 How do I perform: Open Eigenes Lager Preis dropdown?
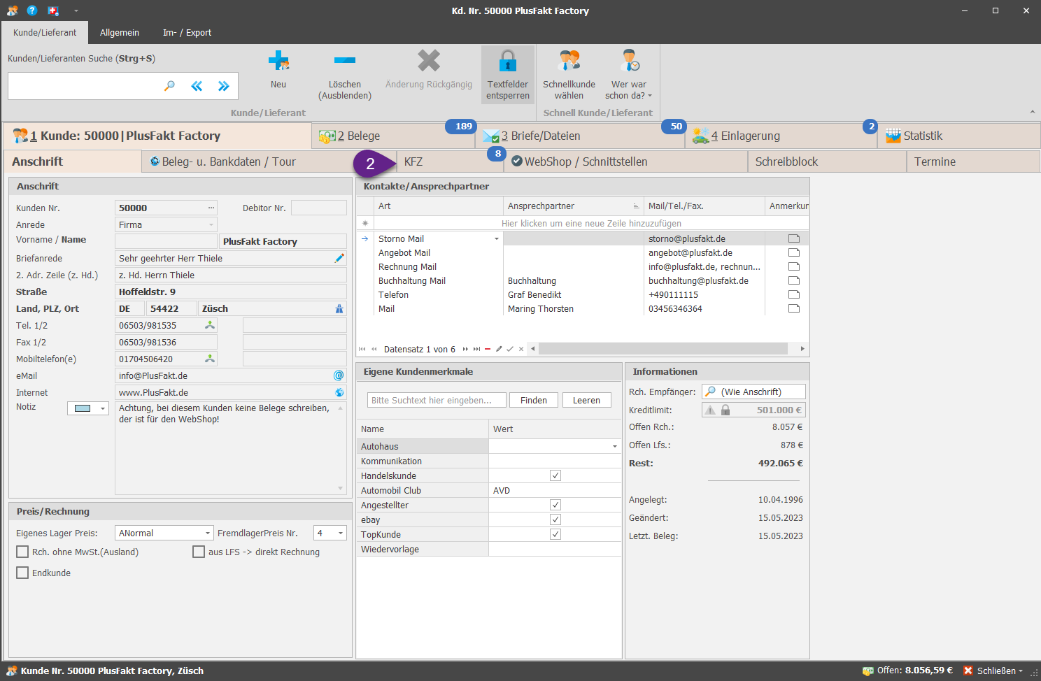(208, 533)
